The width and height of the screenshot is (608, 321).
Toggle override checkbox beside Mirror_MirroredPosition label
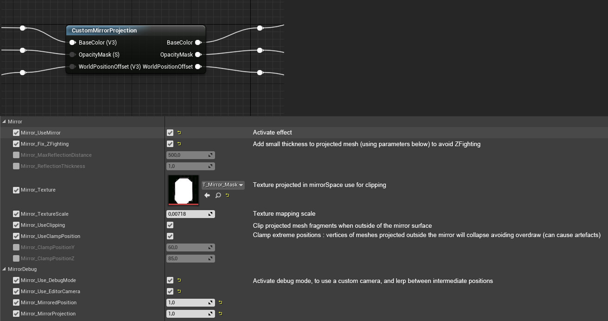click(x=16, y=302)
